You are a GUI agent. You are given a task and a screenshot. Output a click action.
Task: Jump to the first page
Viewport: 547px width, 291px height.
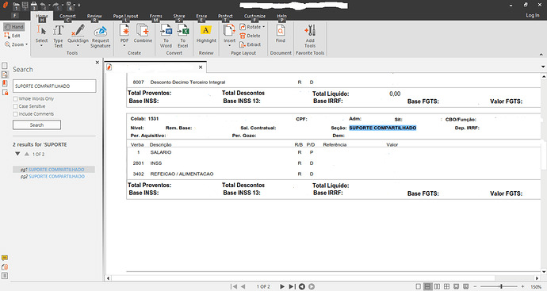coord(234,286)
